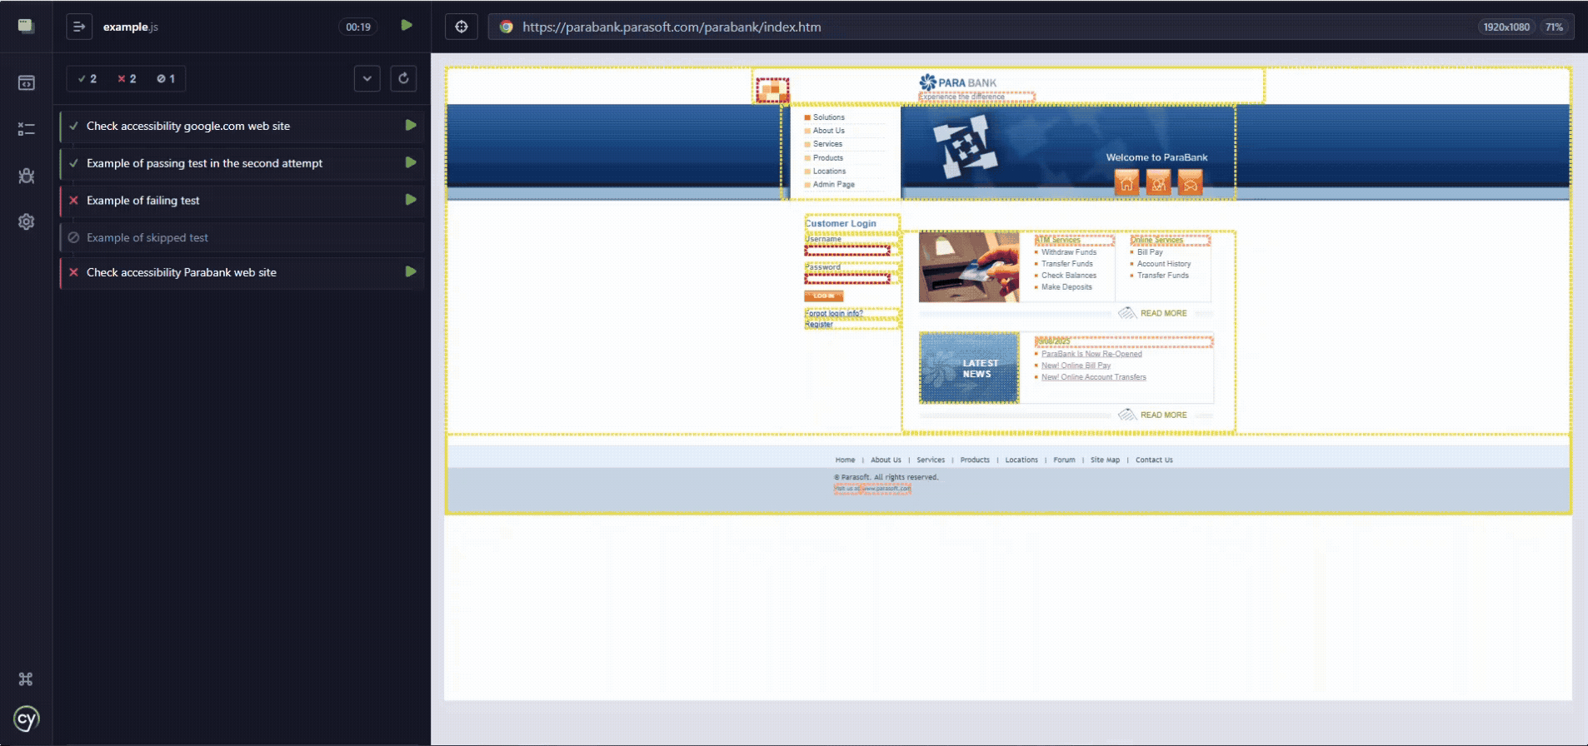The height and width of the screenshot is (746, 1588).
Task: Click the orange admin icon in page header
Action: pos(772,90)
